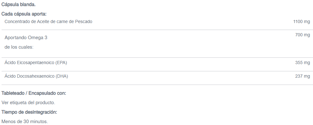The width and height of the screenshot is (313, 125).
Task: Click 'Aportando Omega 3' text
Action: point(26,38)
